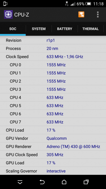Select the SOC tab
The height and width of the screenshot is (189, 106).
click(x=13, y=29)
